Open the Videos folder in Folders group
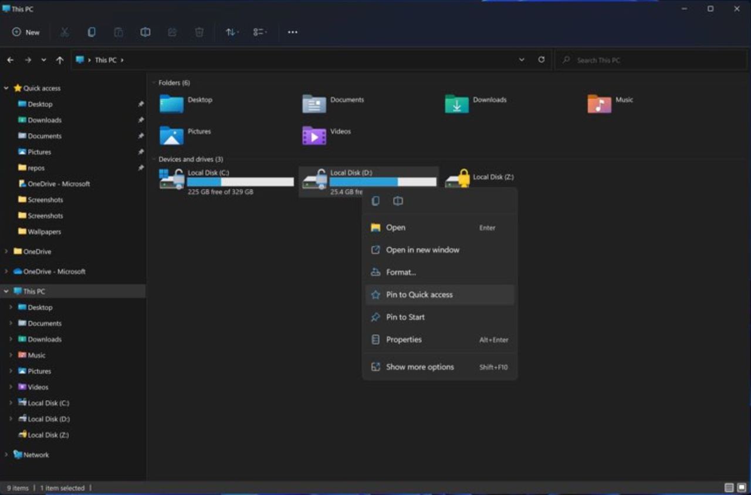751x495 pixels. tap(327, 135)
